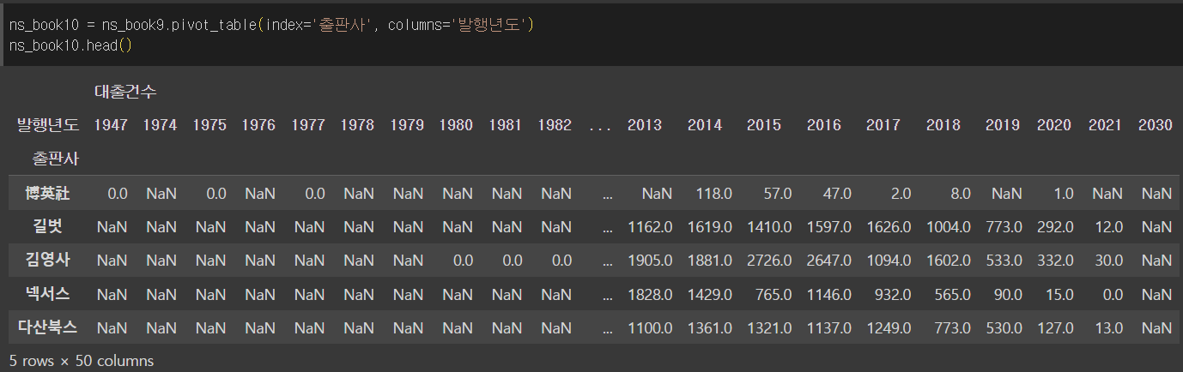Click the 533.0 cell in 김영사 row
The width and height of the screenshot is (1183, 372).
click(x=1004, y=261)
